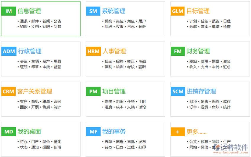Open the 进销存管理 heading
Image resolution: width=251 pixels, height=157 pixels.
(x=201, y=92)
